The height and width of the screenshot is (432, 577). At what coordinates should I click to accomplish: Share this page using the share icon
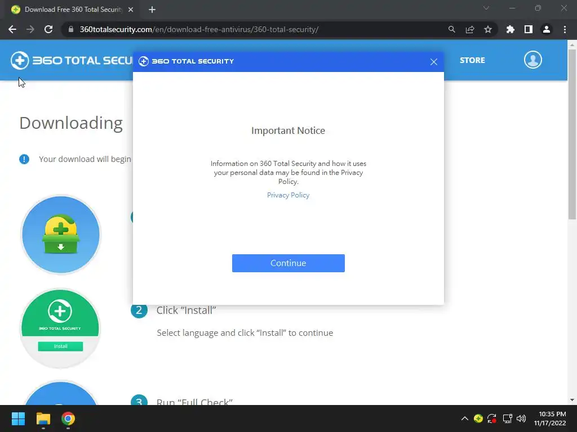[x=469, y=29]
